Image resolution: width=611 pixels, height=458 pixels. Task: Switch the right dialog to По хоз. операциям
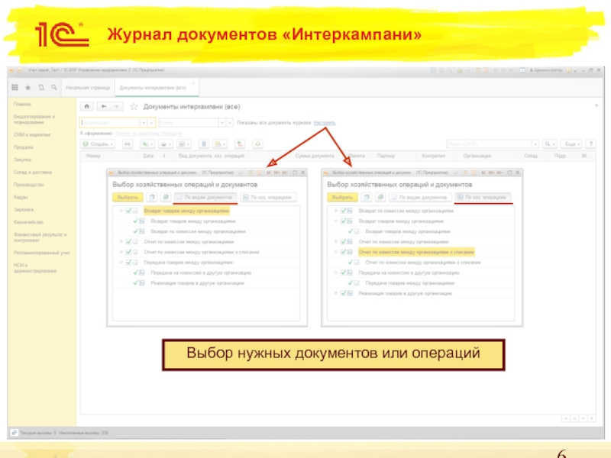[x=483, y=197]
